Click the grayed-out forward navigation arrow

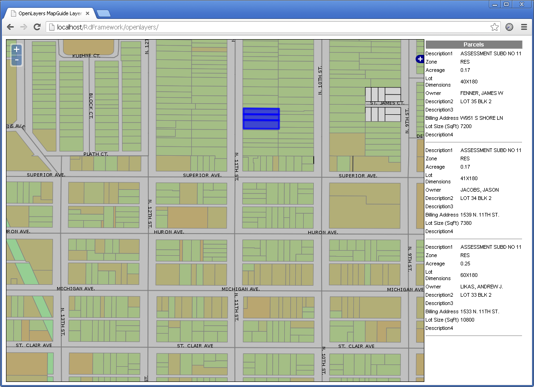pyautogui.click(x=23, y=27)
